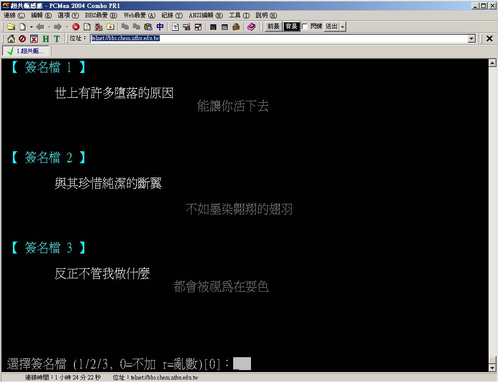Click the green H icon
The image size is (498, 382).
tap(46, 39)
